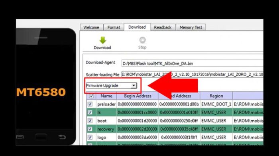Click the recovery file location cell
Image resolution: width=279 pixels, height=156 pixels.
(x=248, y=129)
